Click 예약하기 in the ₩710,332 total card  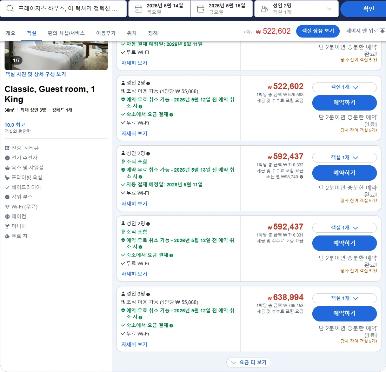[x=344, y=173]
